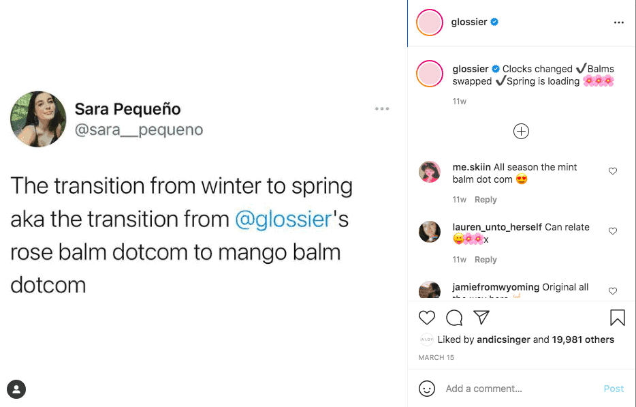The height and width of the screenshot is (407, 636).
Task: Open the three-dot options menu for the post
Action: point(618,21)
